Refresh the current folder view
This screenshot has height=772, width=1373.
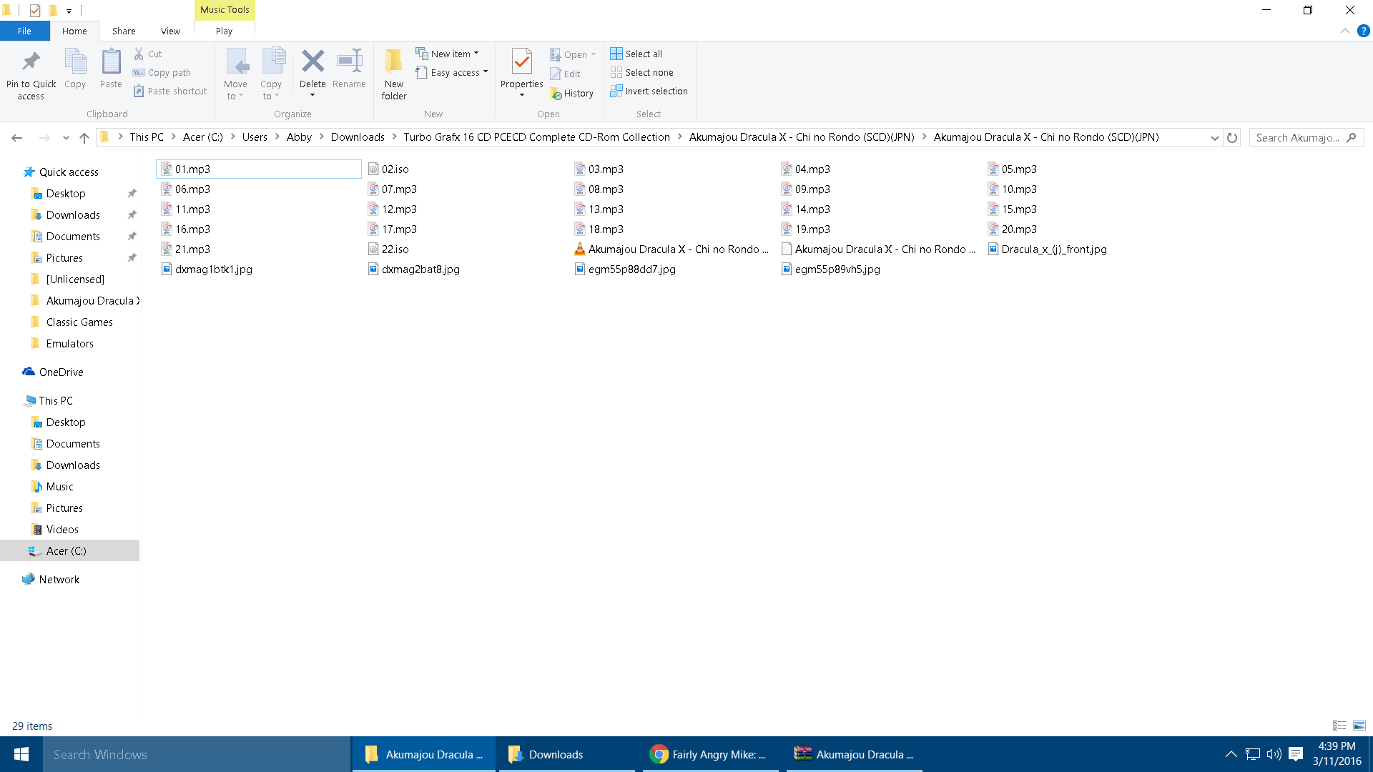(x=1232, y=137)
